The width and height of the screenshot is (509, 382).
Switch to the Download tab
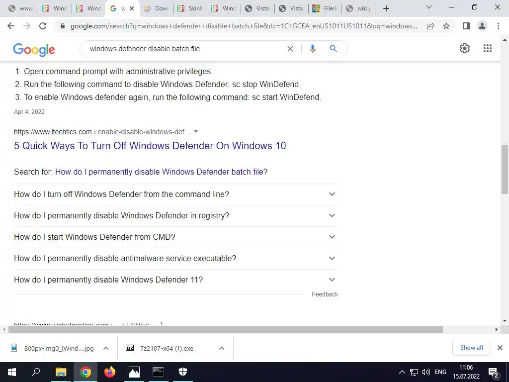[157, 8]
